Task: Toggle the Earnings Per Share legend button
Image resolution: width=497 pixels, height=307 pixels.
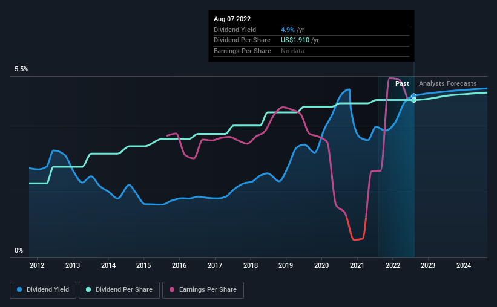Action: (x=203, y=290)
